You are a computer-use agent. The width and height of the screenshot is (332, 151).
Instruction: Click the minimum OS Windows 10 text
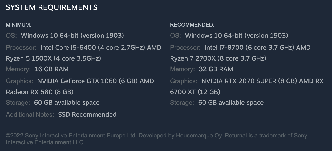pyautogui.click(x=72, y=35)
